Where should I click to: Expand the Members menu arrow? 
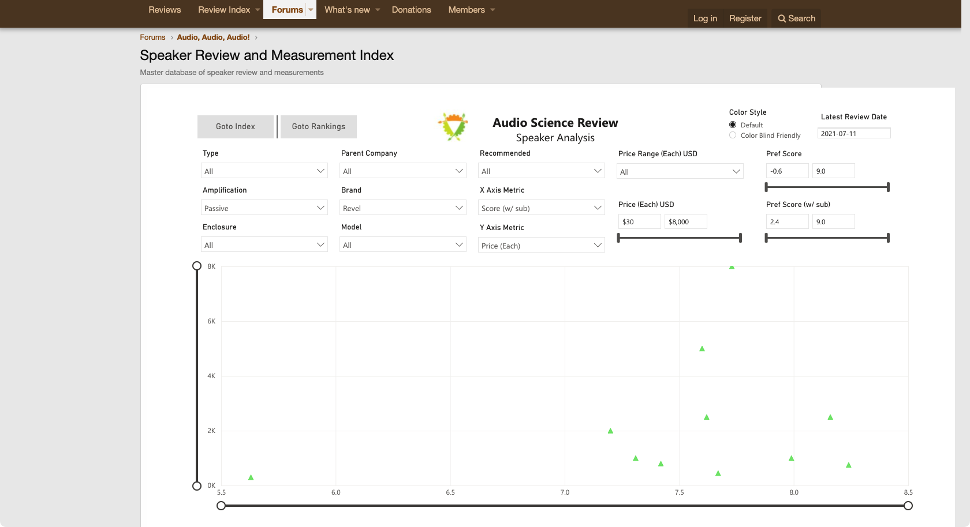click(493, 10)
